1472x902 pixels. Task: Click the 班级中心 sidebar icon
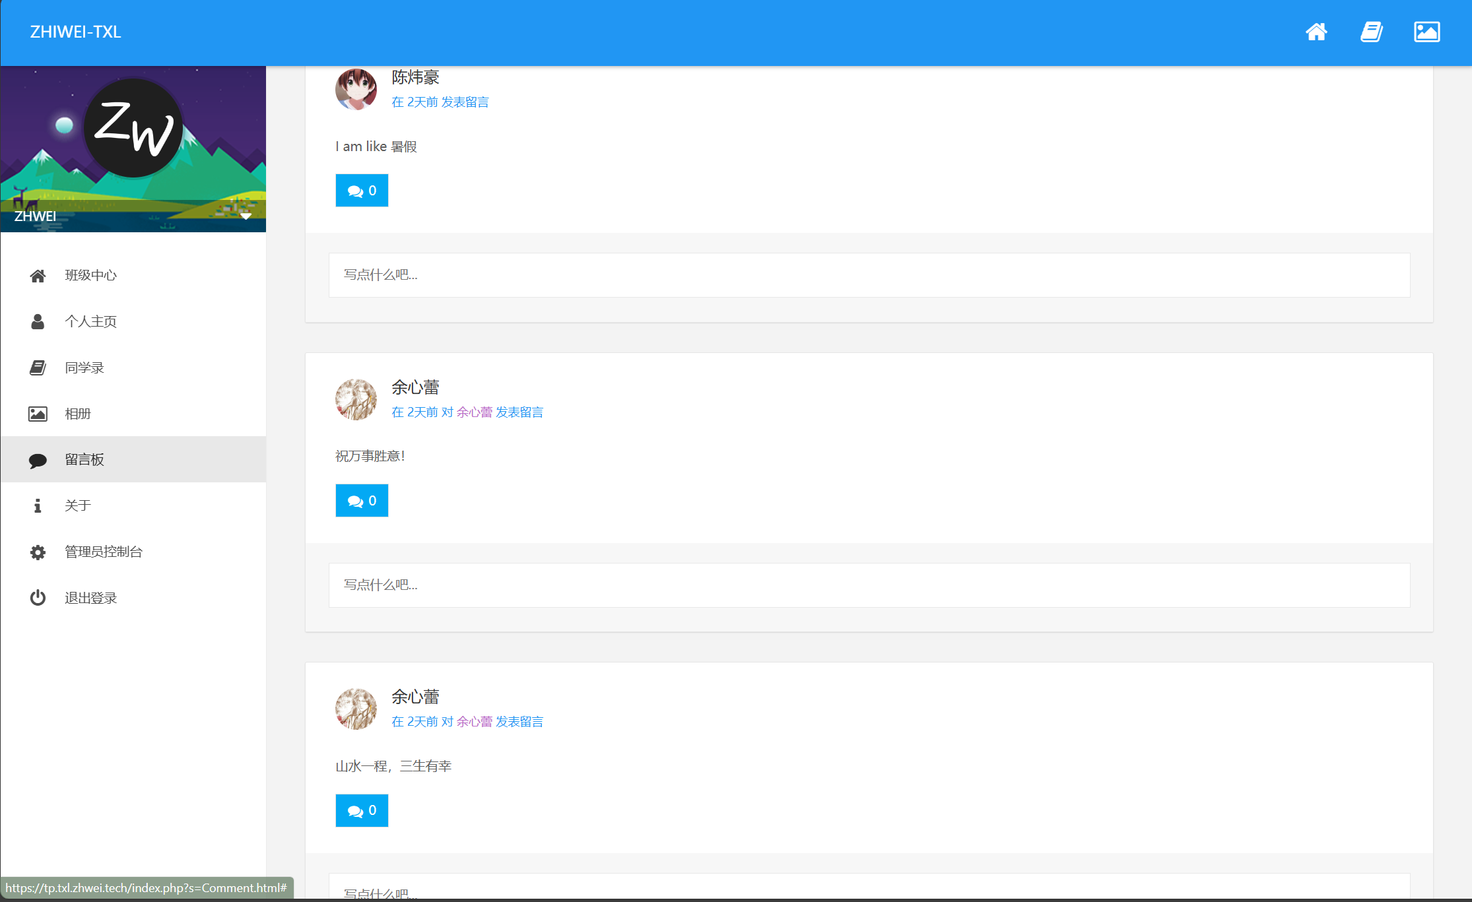click(38, 274)
